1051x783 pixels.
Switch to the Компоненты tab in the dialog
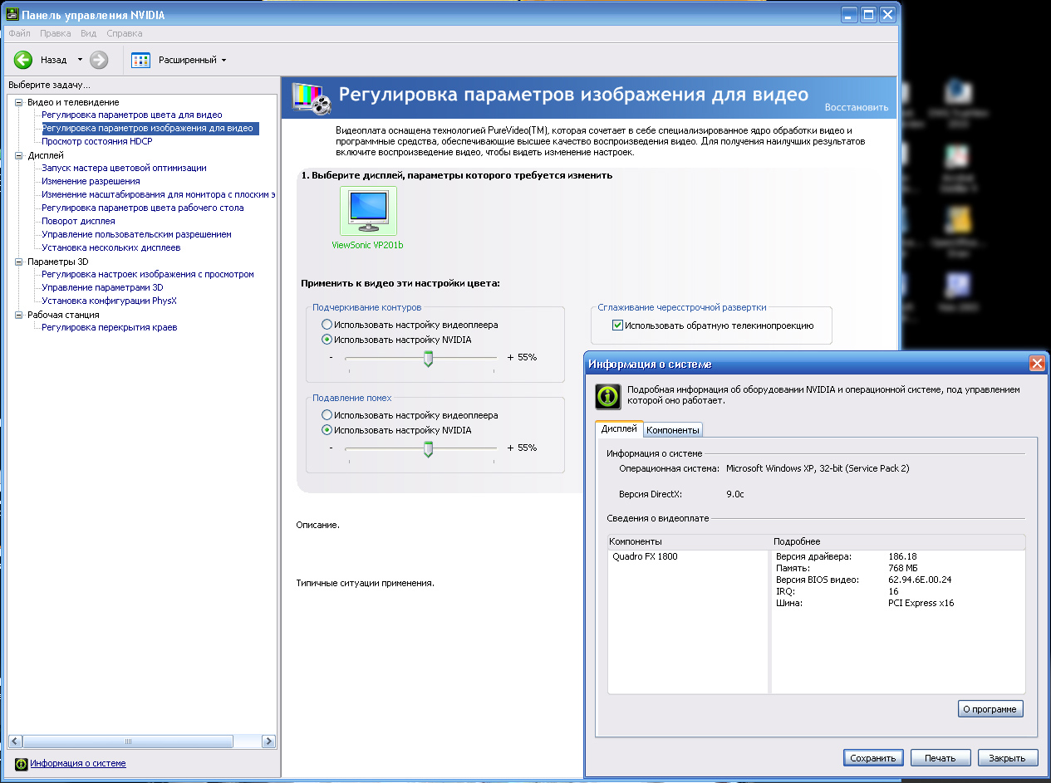673,429
